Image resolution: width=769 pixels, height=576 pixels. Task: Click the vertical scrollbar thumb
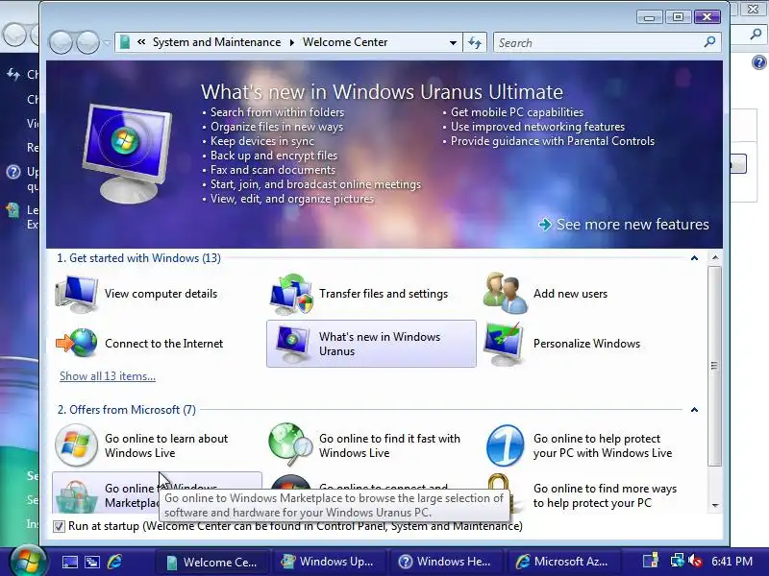714,366
